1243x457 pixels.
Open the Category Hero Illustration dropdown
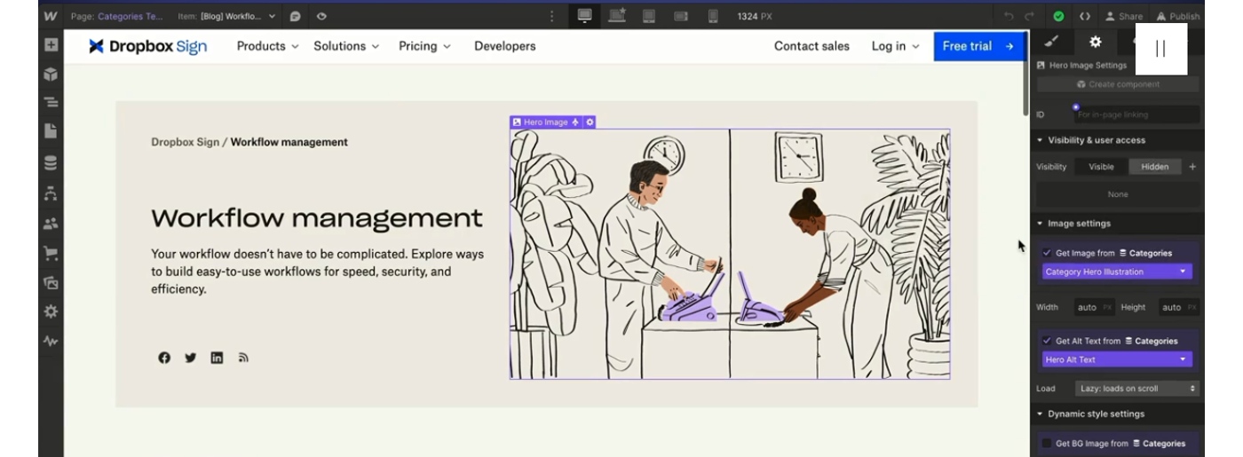tap(1117, 272)
